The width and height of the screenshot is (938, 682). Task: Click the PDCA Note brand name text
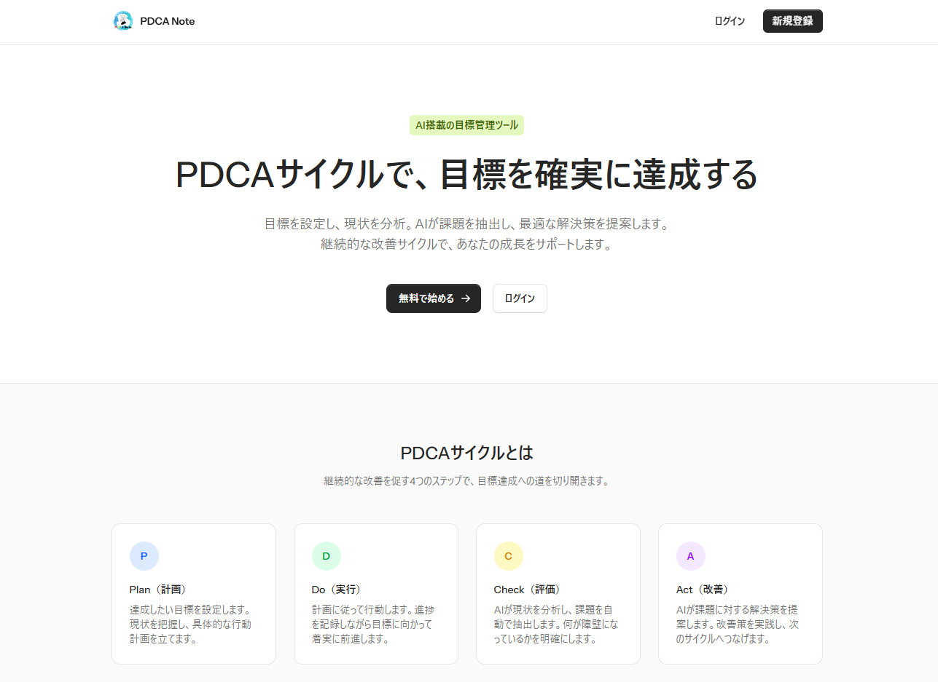(168, 21)
